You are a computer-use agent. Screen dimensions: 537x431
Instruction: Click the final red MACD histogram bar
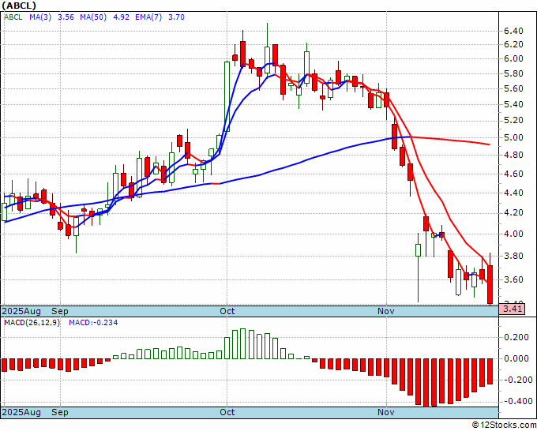[490, 372]
